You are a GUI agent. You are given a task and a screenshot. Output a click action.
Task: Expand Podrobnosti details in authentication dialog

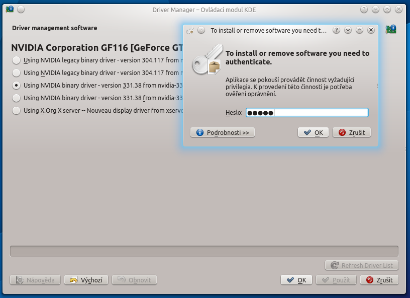click(223, 132)
